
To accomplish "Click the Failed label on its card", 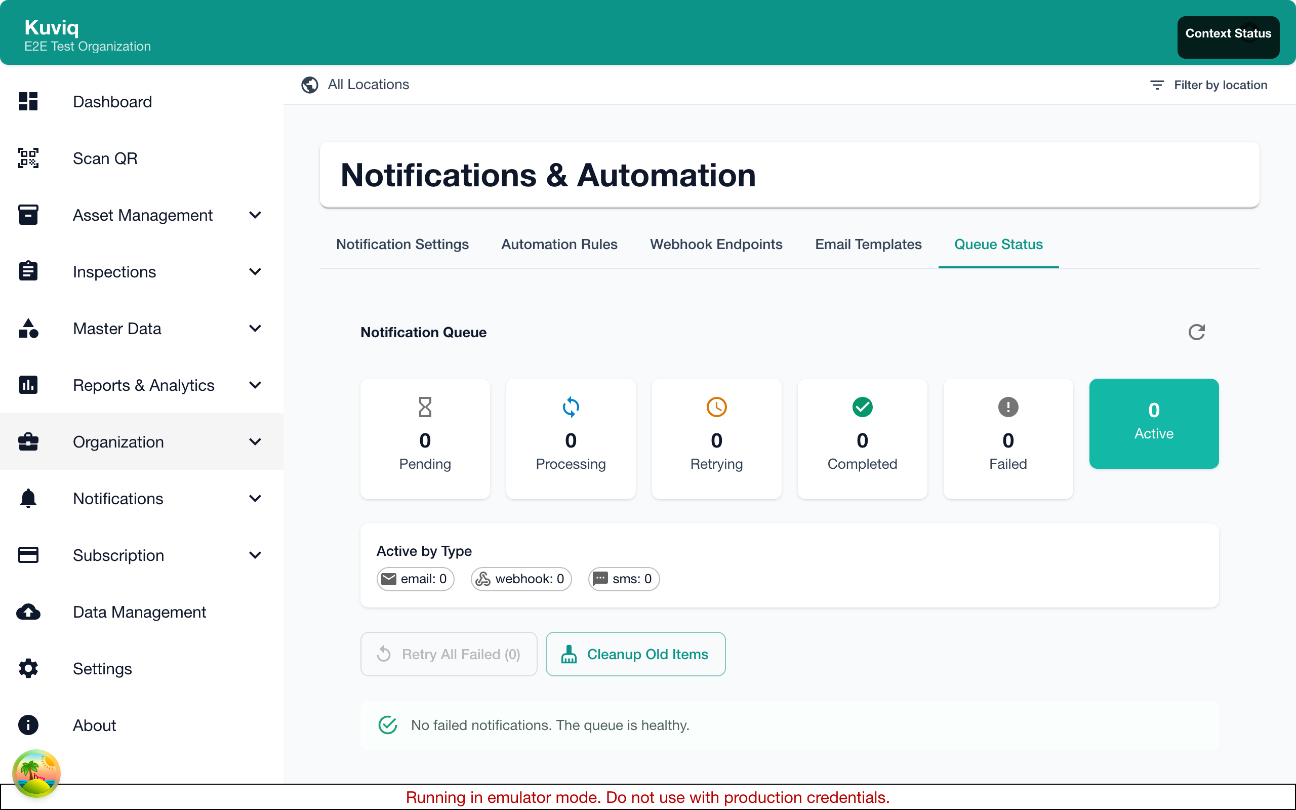I will point(1008,464).
